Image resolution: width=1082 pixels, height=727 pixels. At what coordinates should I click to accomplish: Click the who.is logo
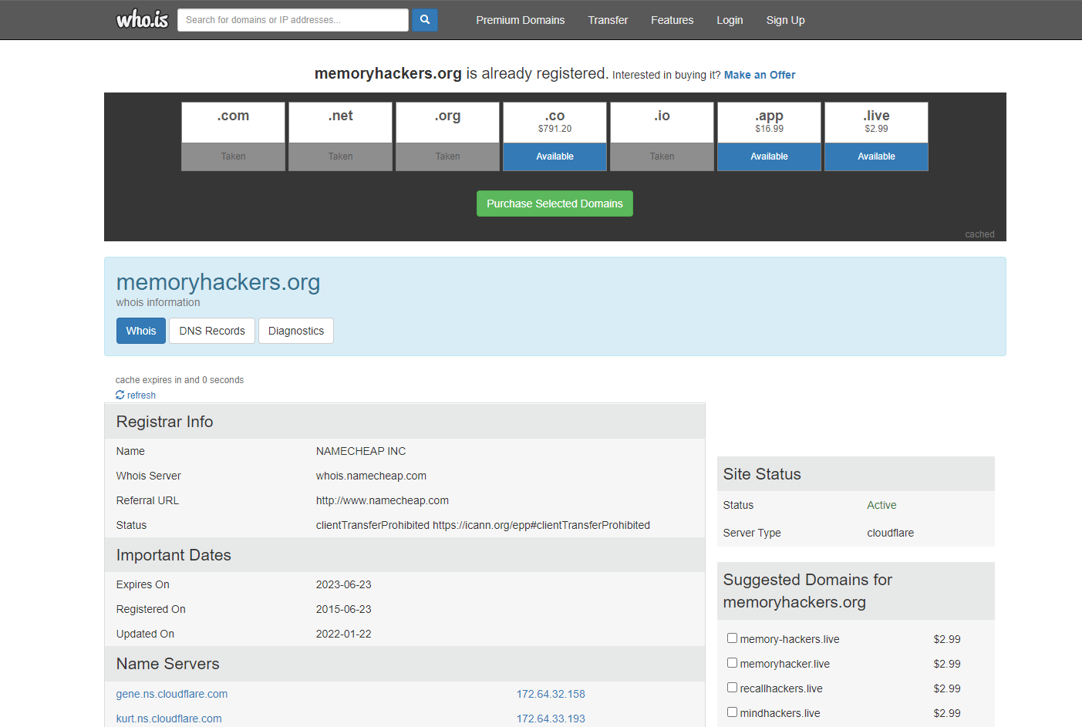pyautogui.click(x=142, y=20)
